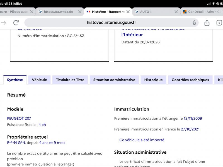
Task: Click the AUTO1 tab favicon
Action: click(x=137, y=12)
